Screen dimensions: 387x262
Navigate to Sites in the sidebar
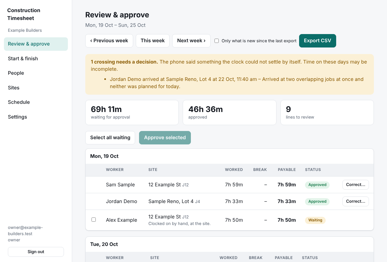[x=36, y=88]
